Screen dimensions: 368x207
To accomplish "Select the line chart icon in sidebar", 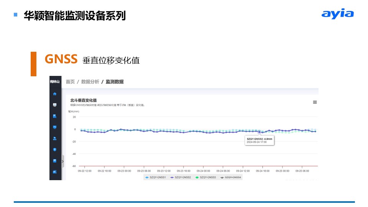I will tap(54, 127).
